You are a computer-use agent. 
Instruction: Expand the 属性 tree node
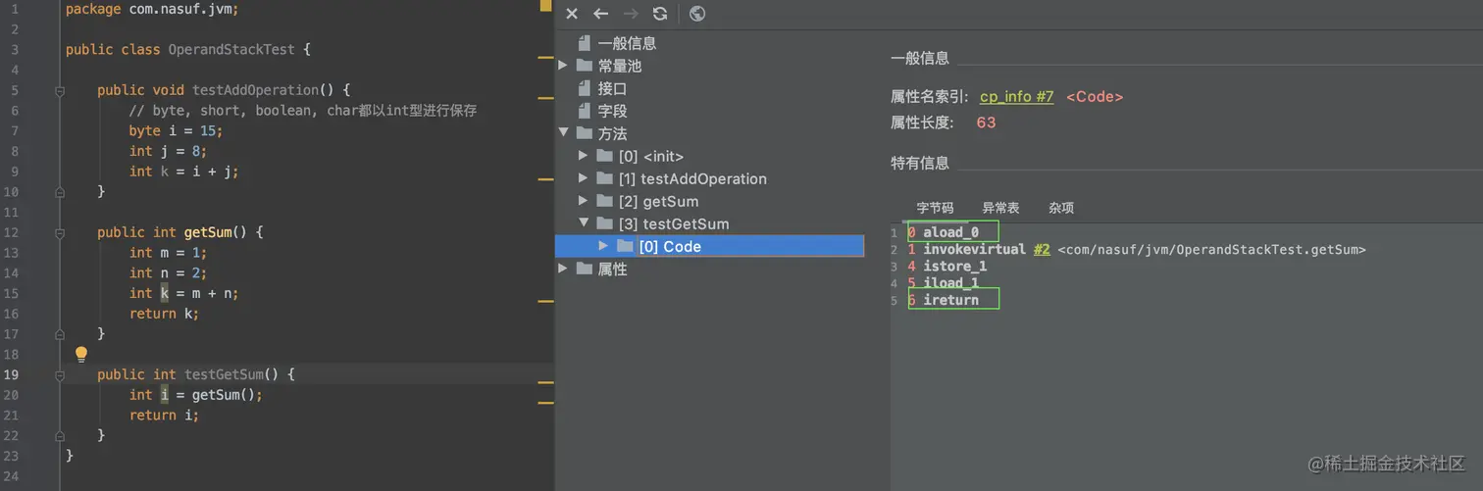[x=563, y=269]
